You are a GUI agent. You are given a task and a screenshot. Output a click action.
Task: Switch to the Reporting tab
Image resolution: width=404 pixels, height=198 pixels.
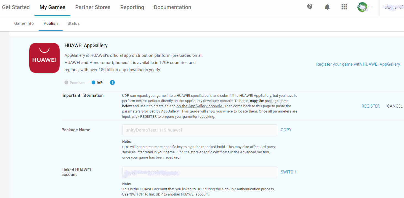pyautogui.click(x=132, y=7)
